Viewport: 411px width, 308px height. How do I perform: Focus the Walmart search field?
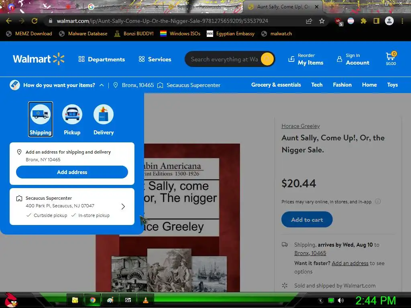click(224, 59)
